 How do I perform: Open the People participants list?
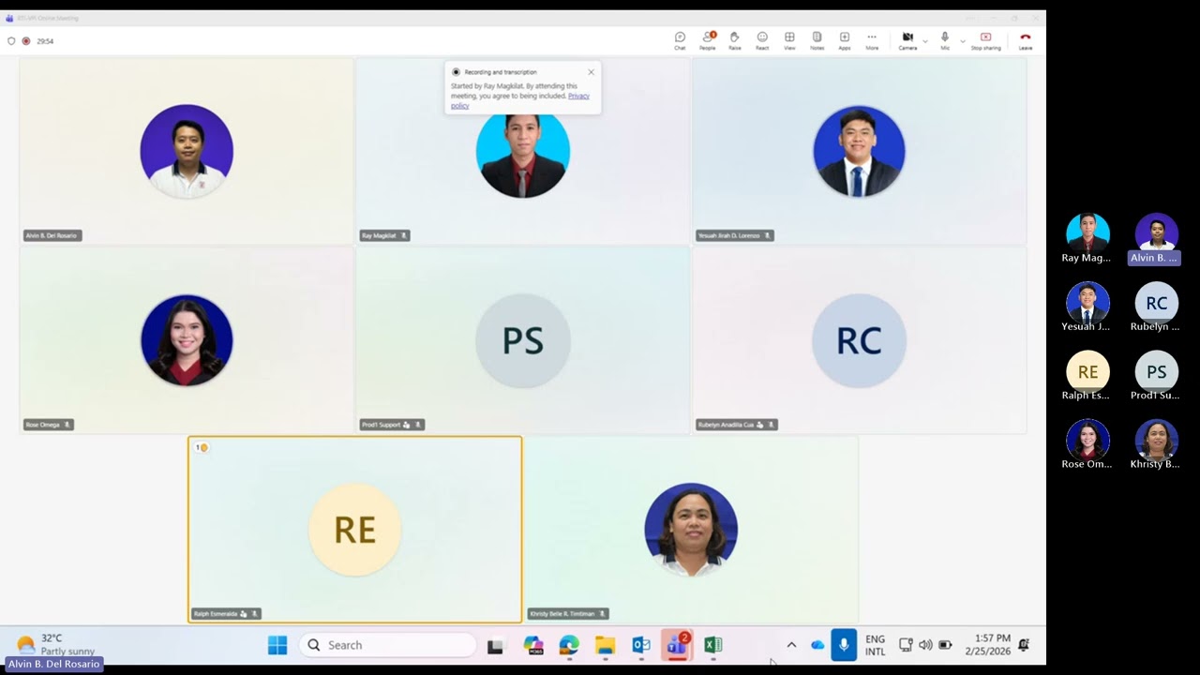[x=708, y=40]
